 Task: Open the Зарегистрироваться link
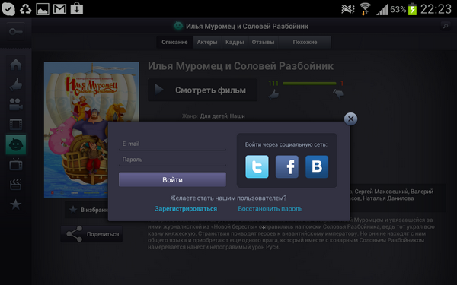pos(186,209)
